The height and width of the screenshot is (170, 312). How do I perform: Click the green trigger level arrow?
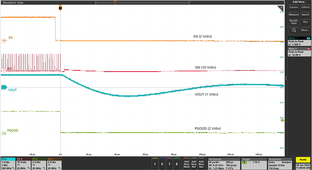282,121
